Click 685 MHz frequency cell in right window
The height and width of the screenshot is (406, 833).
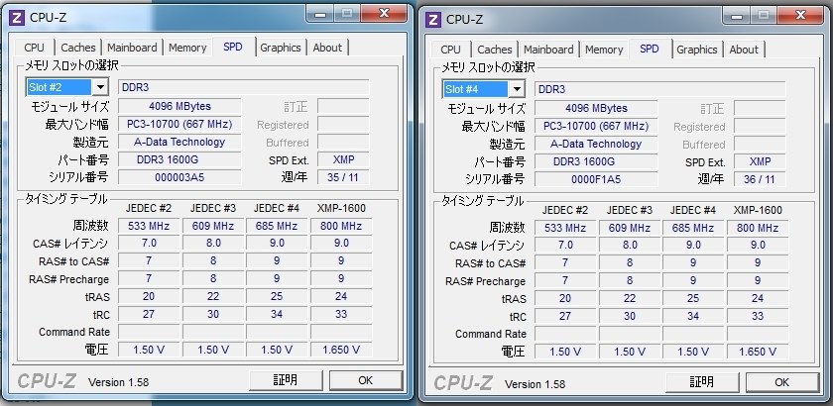pyautogui.click(x=693, y=228)
